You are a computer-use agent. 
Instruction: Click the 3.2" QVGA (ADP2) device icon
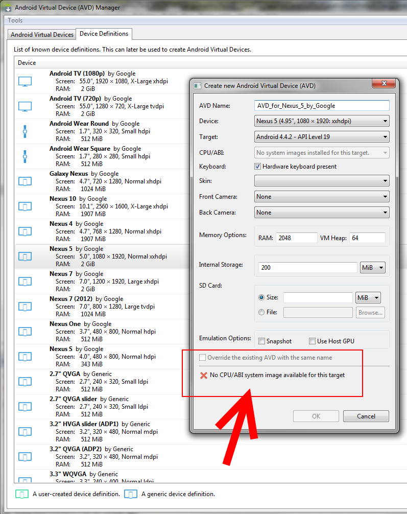point(25,457)
